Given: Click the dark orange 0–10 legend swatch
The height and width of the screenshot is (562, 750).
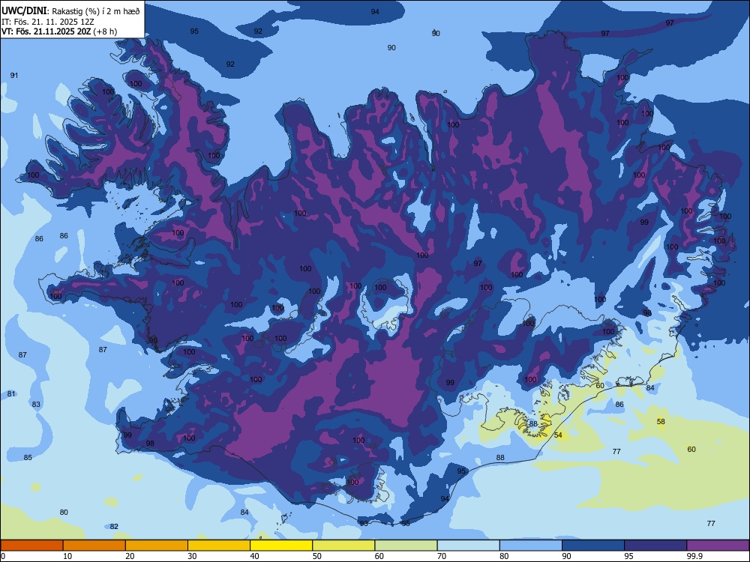Looking at the screenshot, I should 31,546.
